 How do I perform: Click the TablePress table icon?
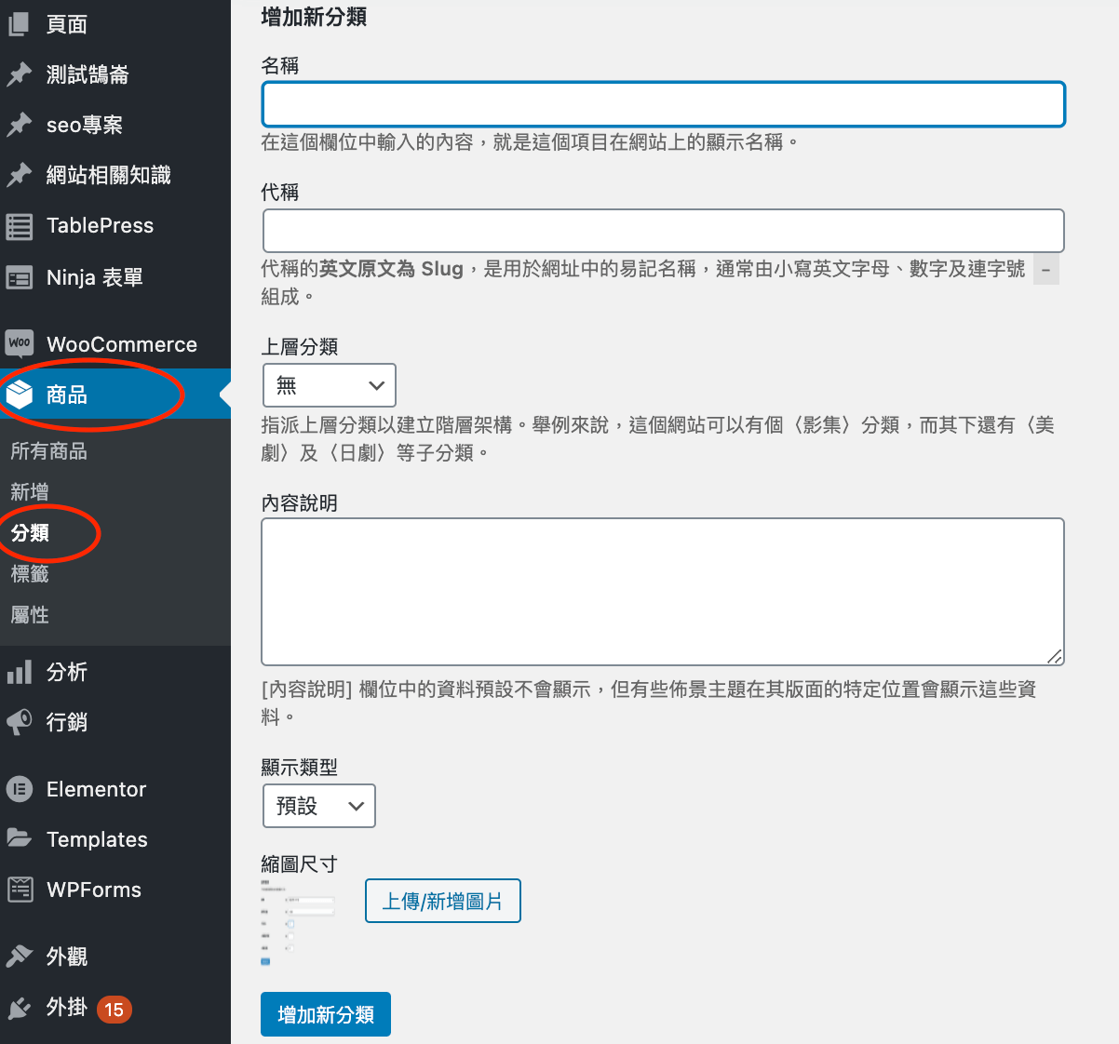pos(20,226)
